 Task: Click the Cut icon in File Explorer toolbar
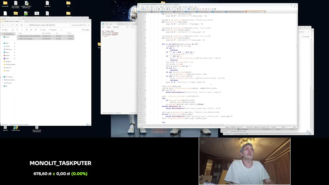tap(13, 30)
